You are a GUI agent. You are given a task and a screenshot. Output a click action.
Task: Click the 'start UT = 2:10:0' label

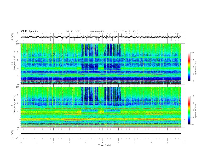[x=126, y=31]
